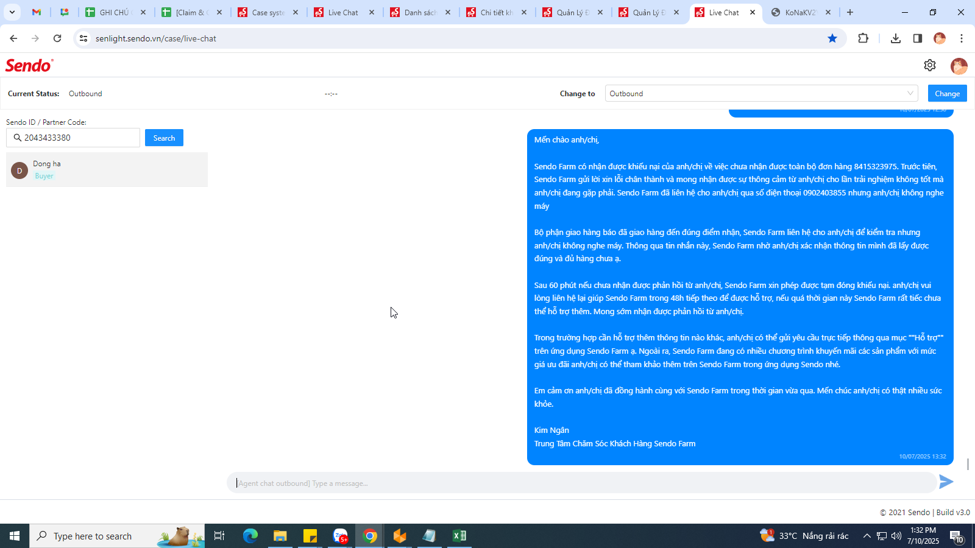
Task: Open the Windows notification center
Action: pos(956,536)
